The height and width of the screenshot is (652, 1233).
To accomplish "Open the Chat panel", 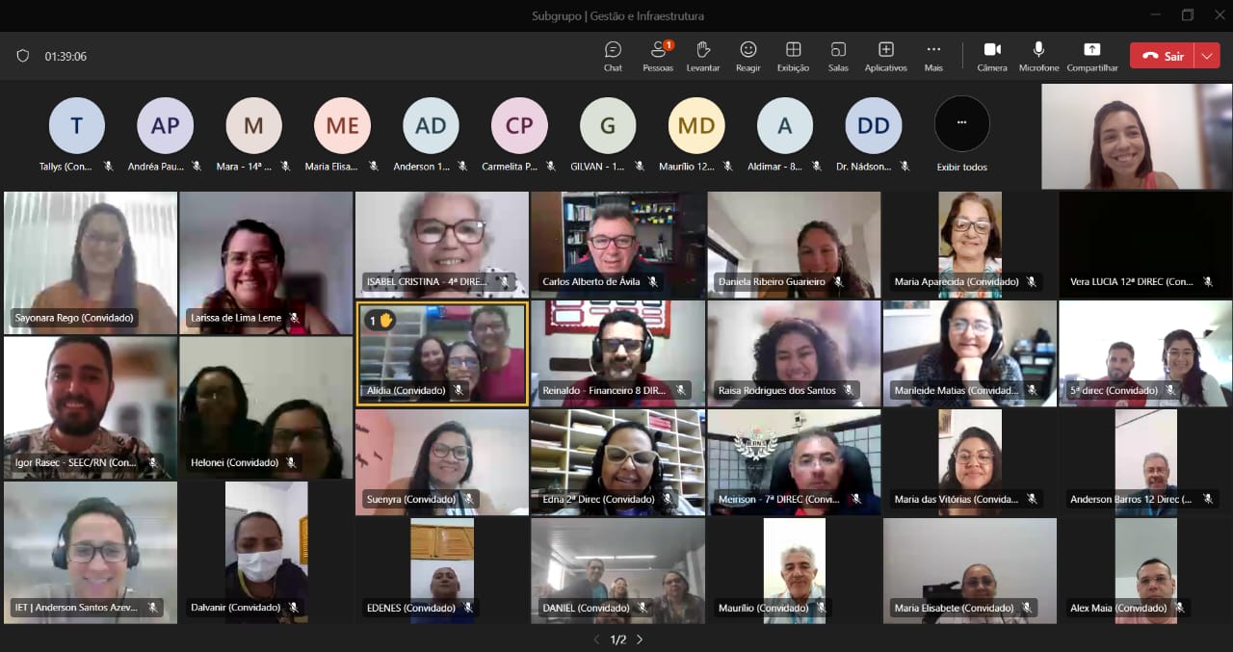I will click(613, 56).
